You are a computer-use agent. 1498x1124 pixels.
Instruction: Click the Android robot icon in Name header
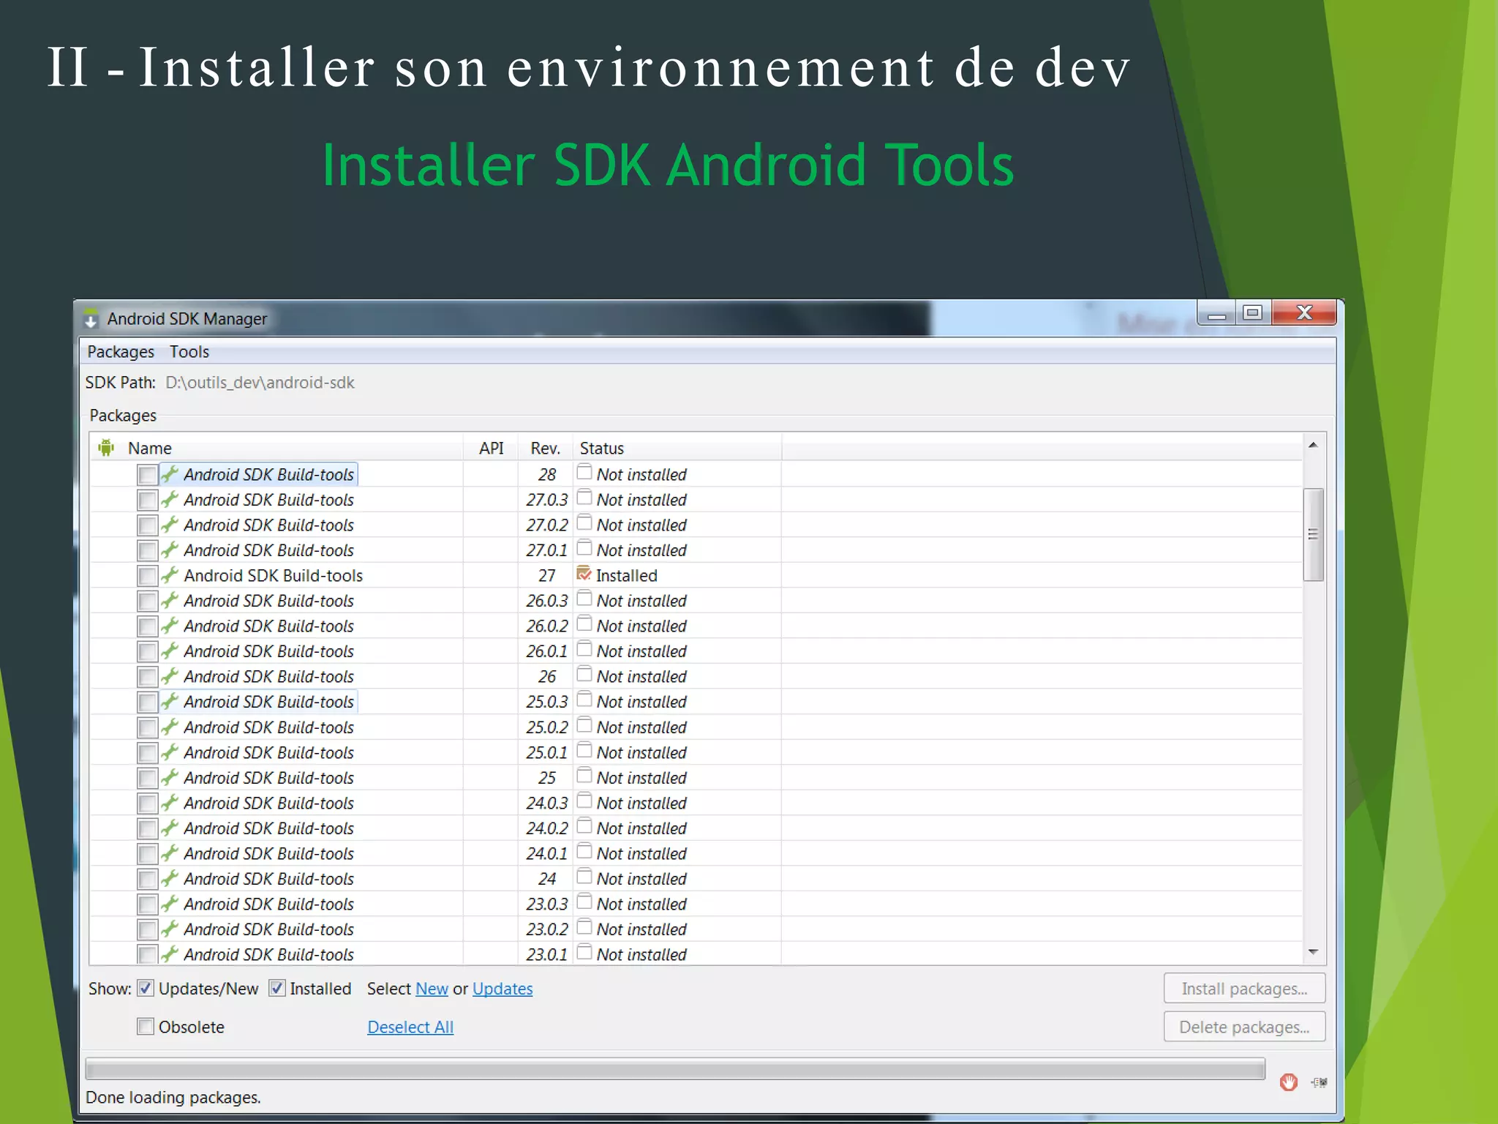[107, 447]
